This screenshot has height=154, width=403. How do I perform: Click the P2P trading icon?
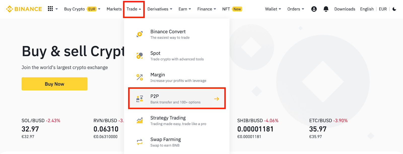pyautogui.click(x=139, y=99)
